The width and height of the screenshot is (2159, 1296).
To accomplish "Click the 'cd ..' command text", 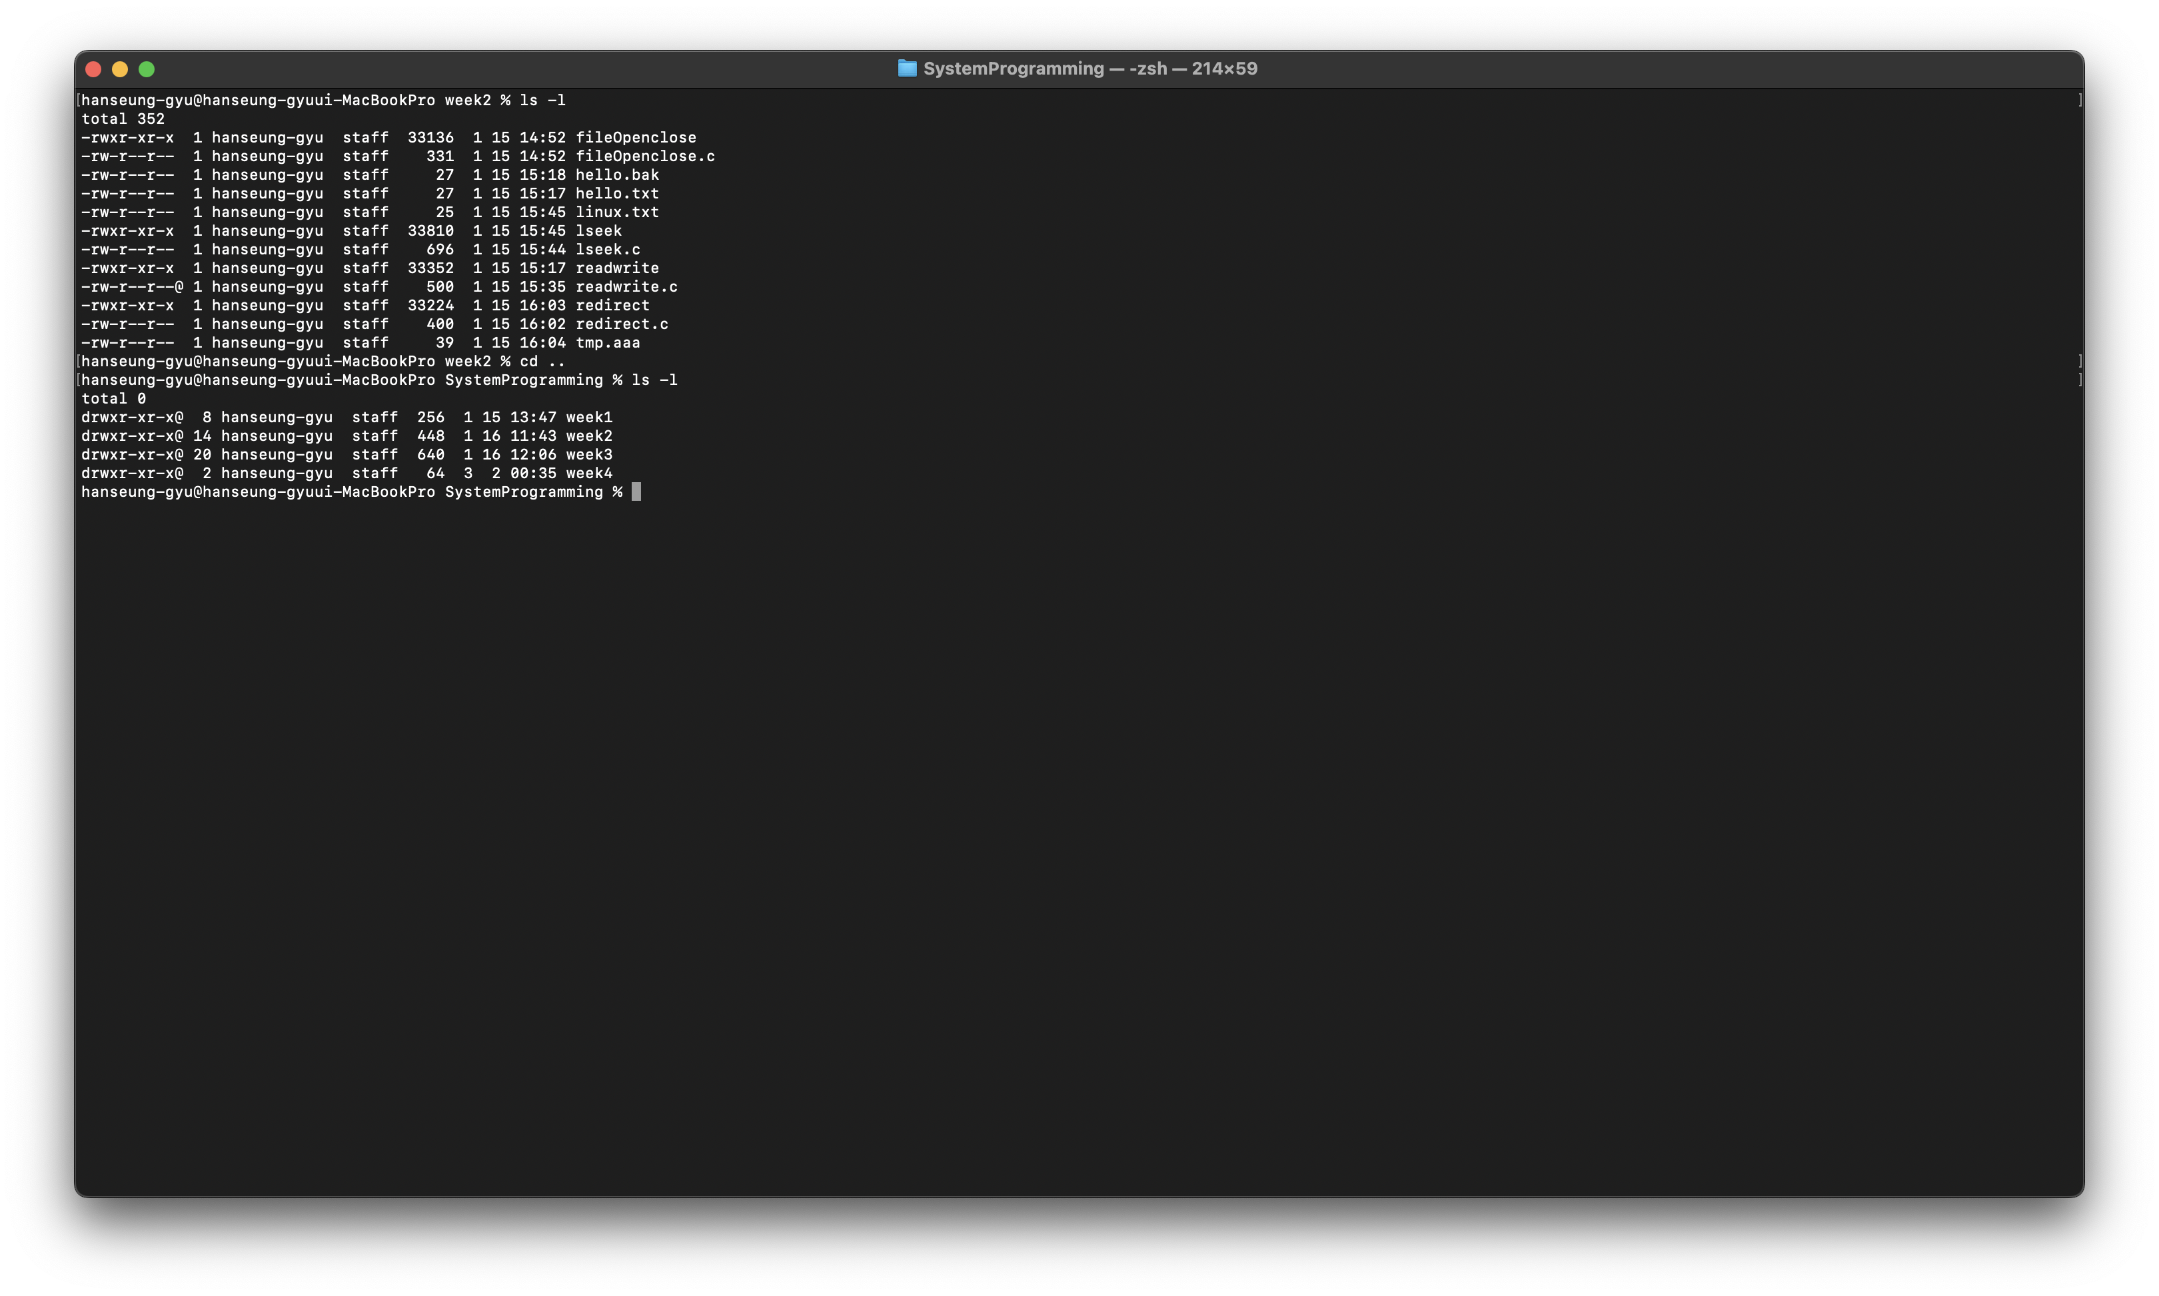I will coord(542,362).
